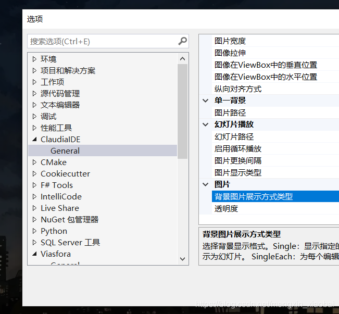Expand the Python tree node
This screenshot has width=339, height=314.
coord(34,231)
